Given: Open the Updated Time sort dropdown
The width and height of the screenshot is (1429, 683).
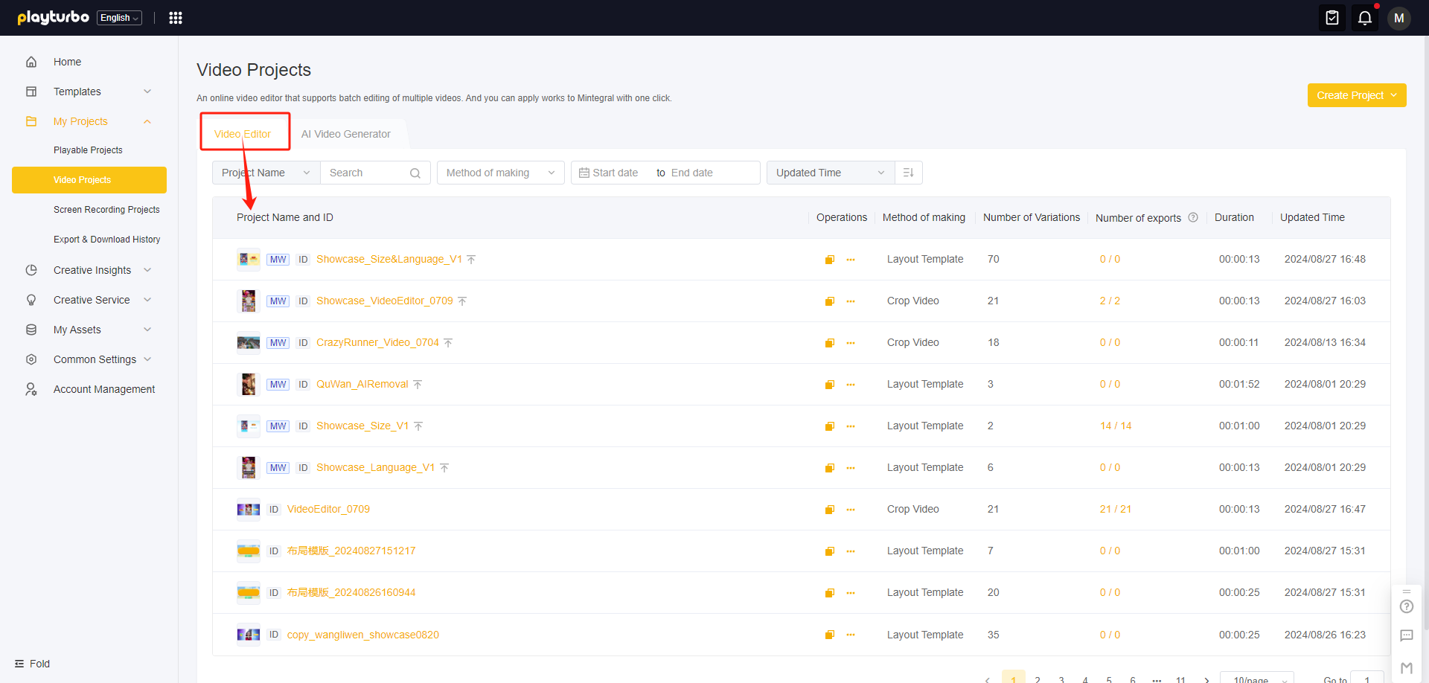Looking at the screenshot, I should pyautogui.click(x=829, y=173).
